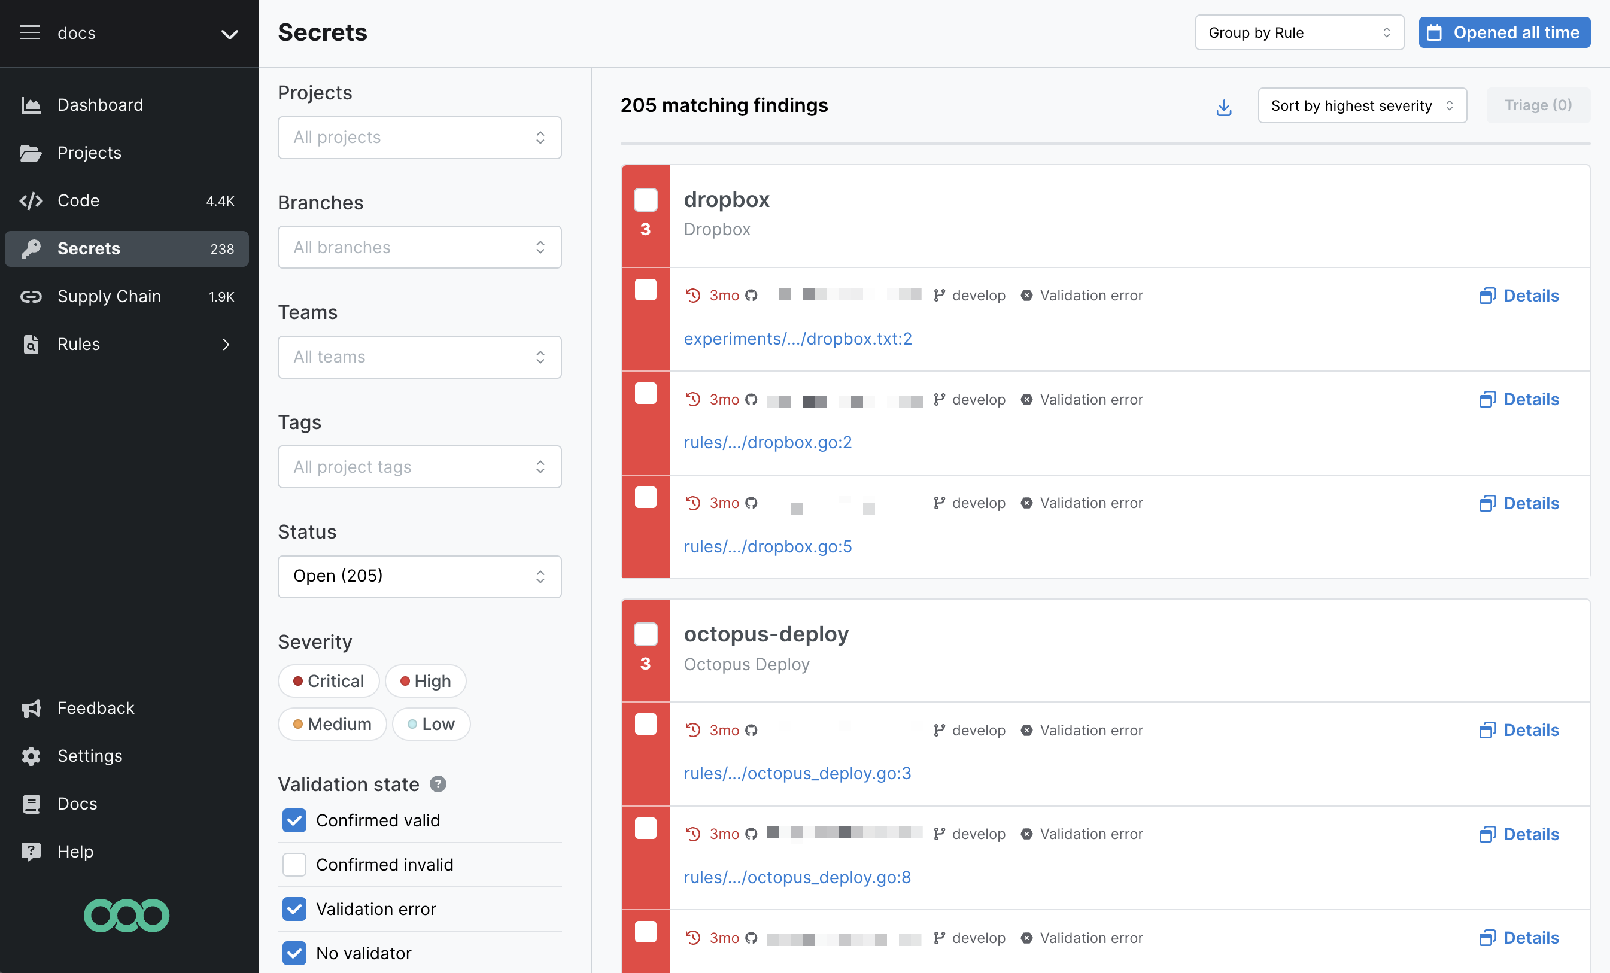Open the Group by Rule dropdown

point(1299,32)
